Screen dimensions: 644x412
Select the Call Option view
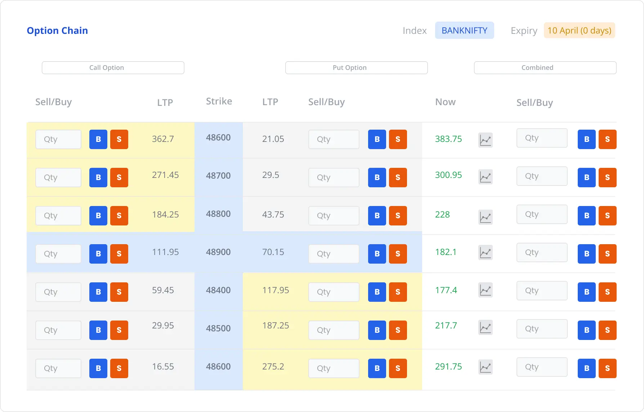click(x=113, y=68)
